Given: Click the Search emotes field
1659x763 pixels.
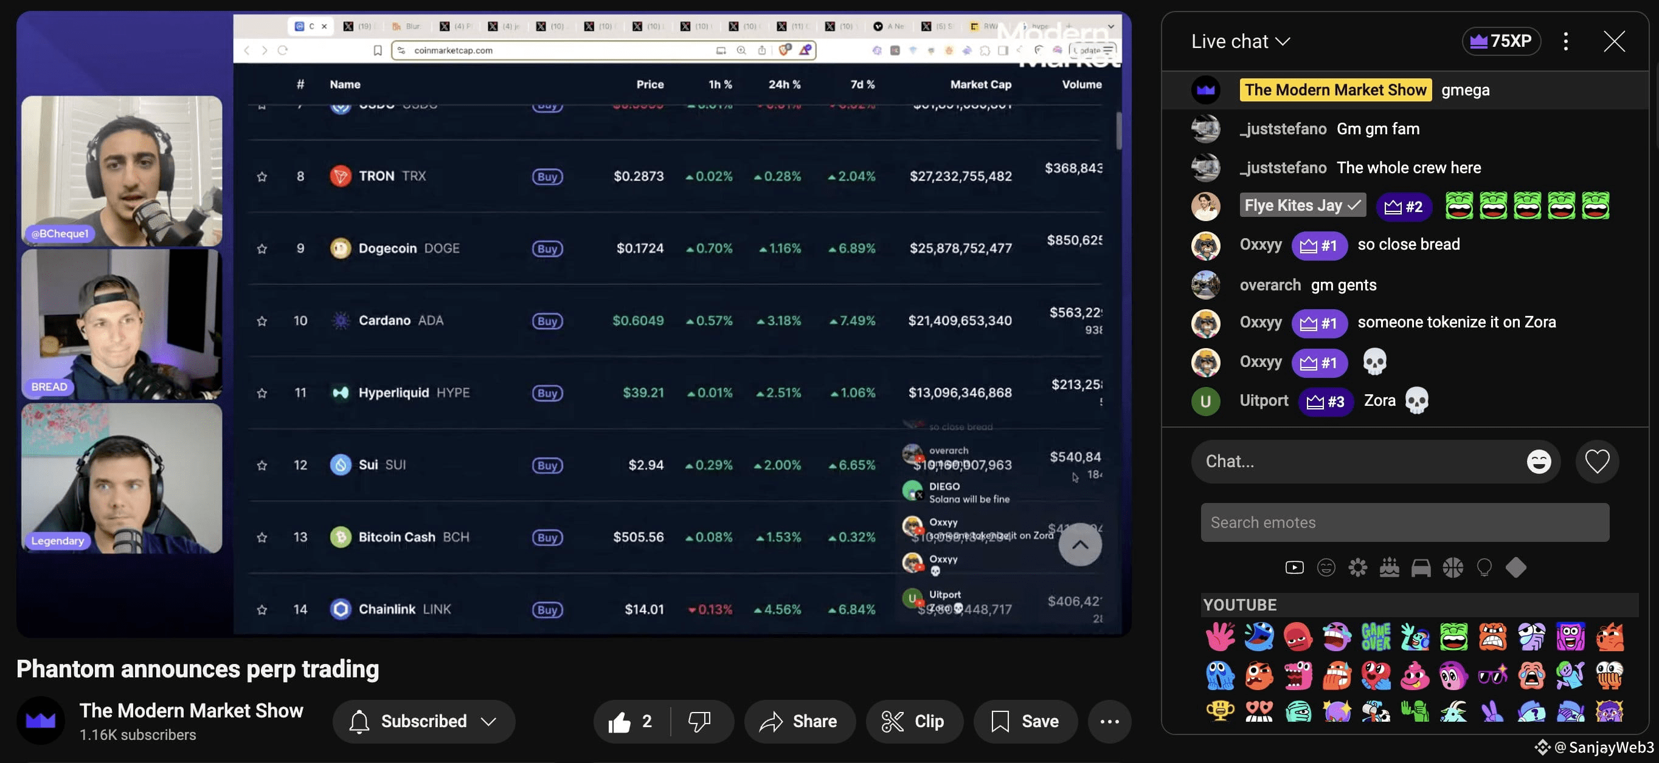Looking at the screenshot, I should (1405, 522).
